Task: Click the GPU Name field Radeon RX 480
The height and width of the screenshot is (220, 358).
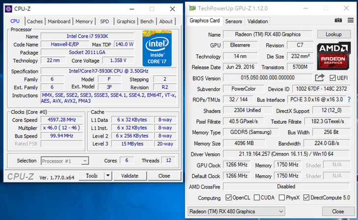Action: pos(268,34)
